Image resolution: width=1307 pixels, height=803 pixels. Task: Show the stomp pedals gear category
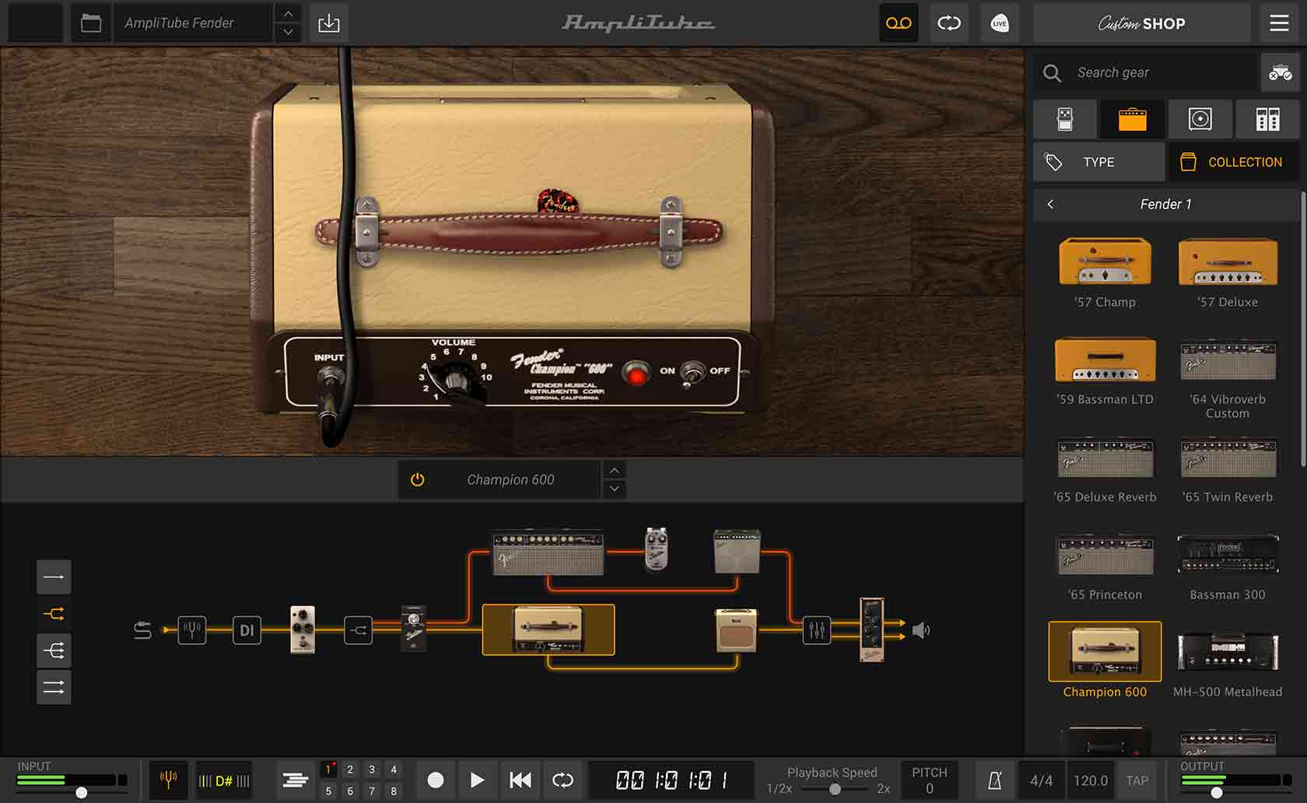point(1065,119)
